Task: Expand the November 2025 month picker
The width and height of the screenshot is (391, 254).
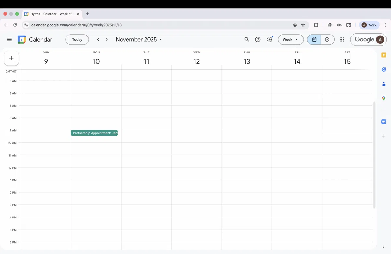Action: click(x=139, y=39)
